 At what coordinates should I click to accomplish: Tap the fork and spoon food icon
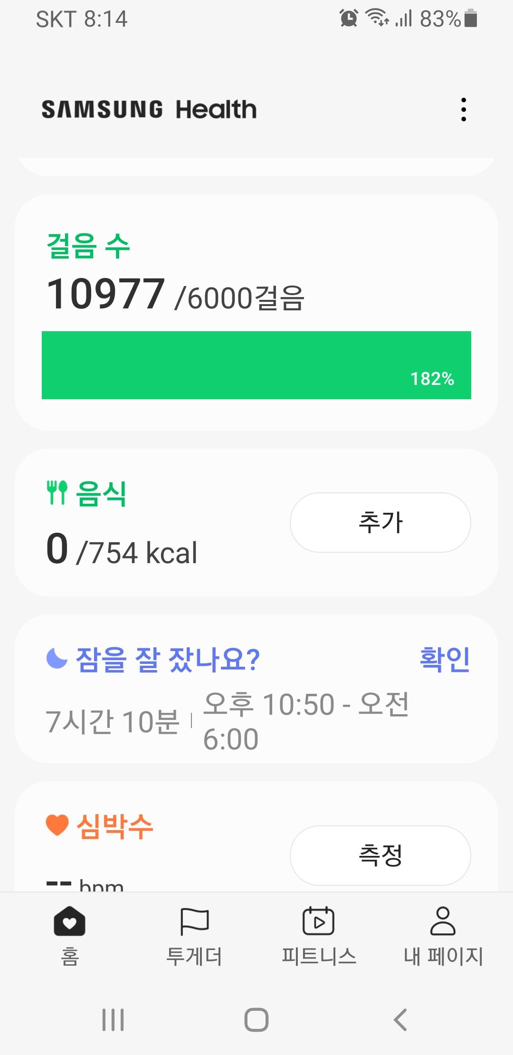click(57, 493)
